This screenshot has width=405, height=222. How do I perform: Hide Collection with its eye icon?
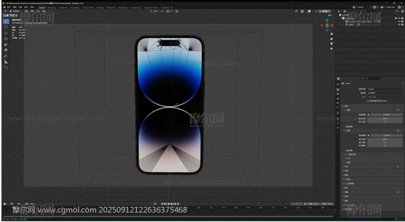[x=399, y=18]
